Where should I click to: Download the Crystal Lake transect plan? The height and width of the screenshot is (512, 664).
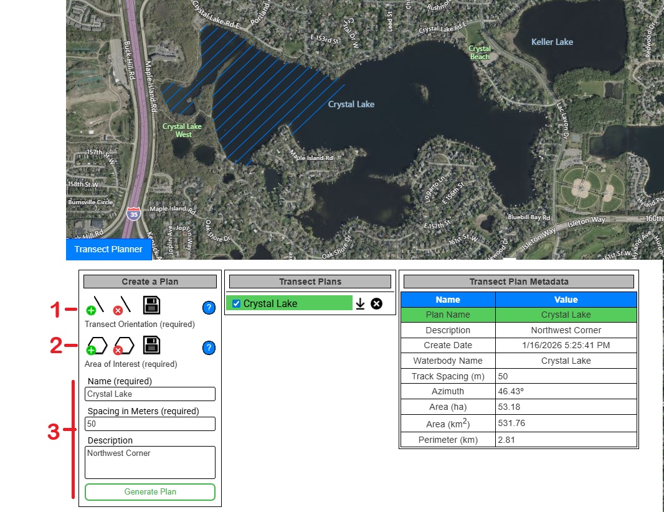(x=360, y=304)
